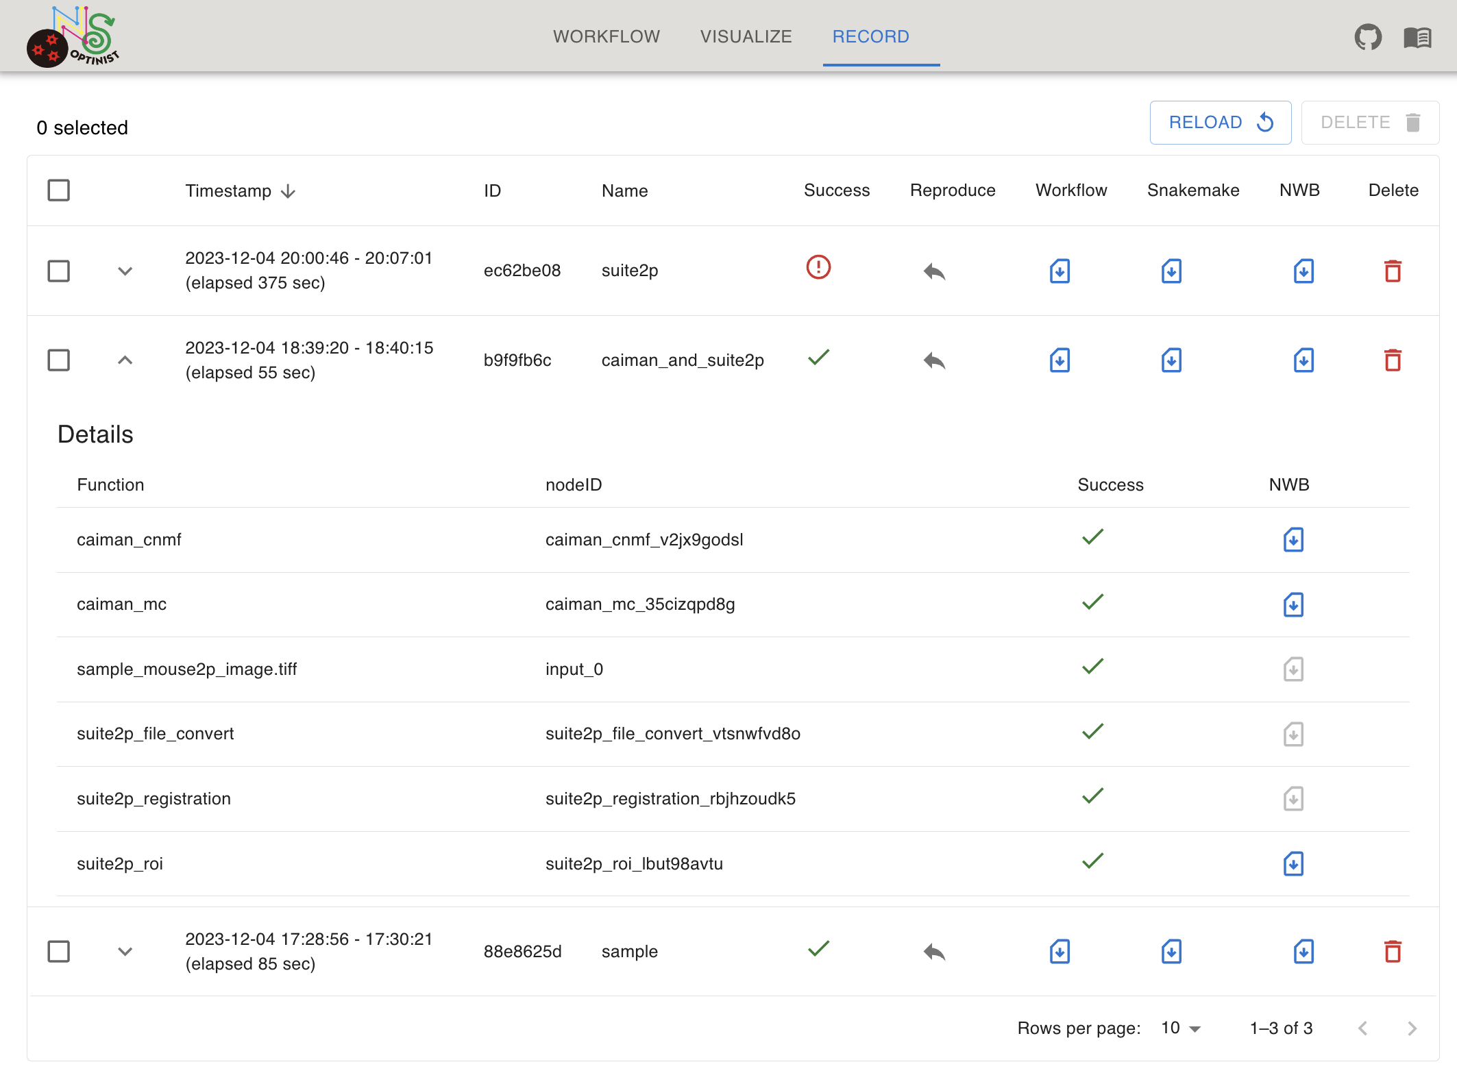Download NWB file for ec62be08 record
Image resolution: width=1457 pixels, height=1073 pixels.
[x=1303, y=271]
